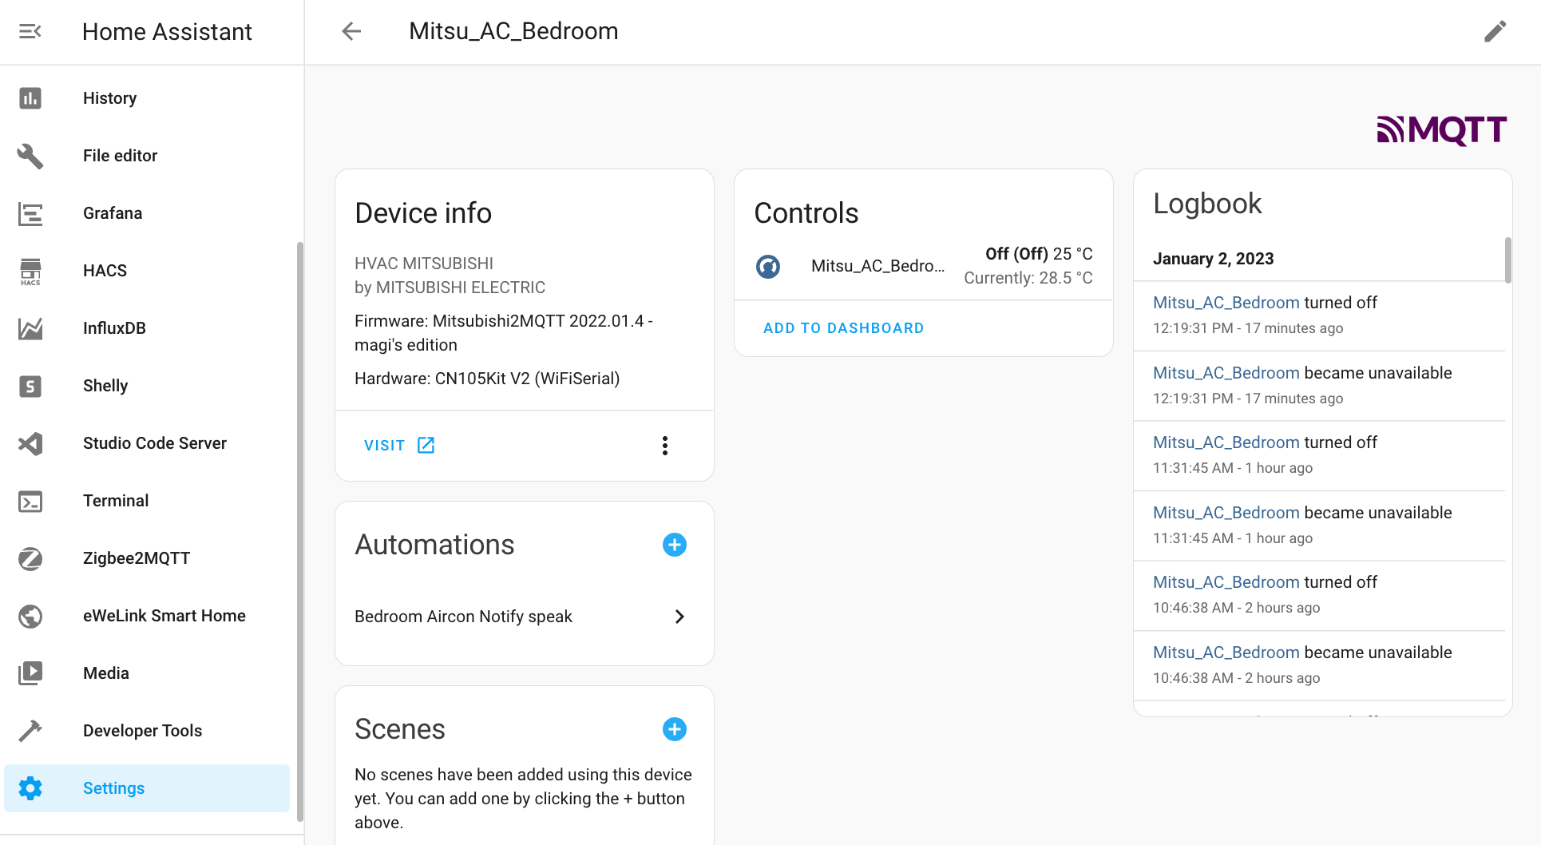Click Mitsu_AC_Bedroom link in first logbook entry
Viewport: 1541px width, 845px height.
[x=1226, y=303]
